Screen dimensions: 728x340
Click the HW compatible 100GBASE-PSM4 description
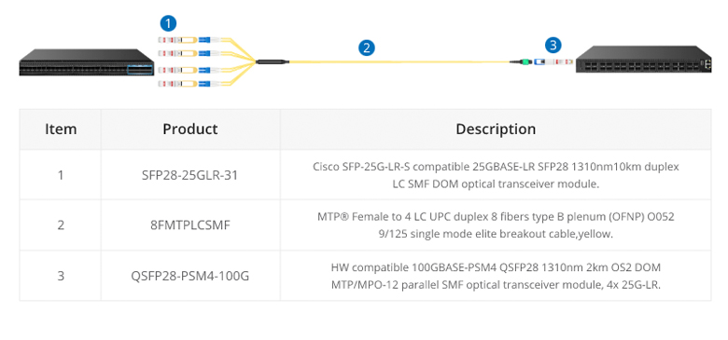click(496, 276)
